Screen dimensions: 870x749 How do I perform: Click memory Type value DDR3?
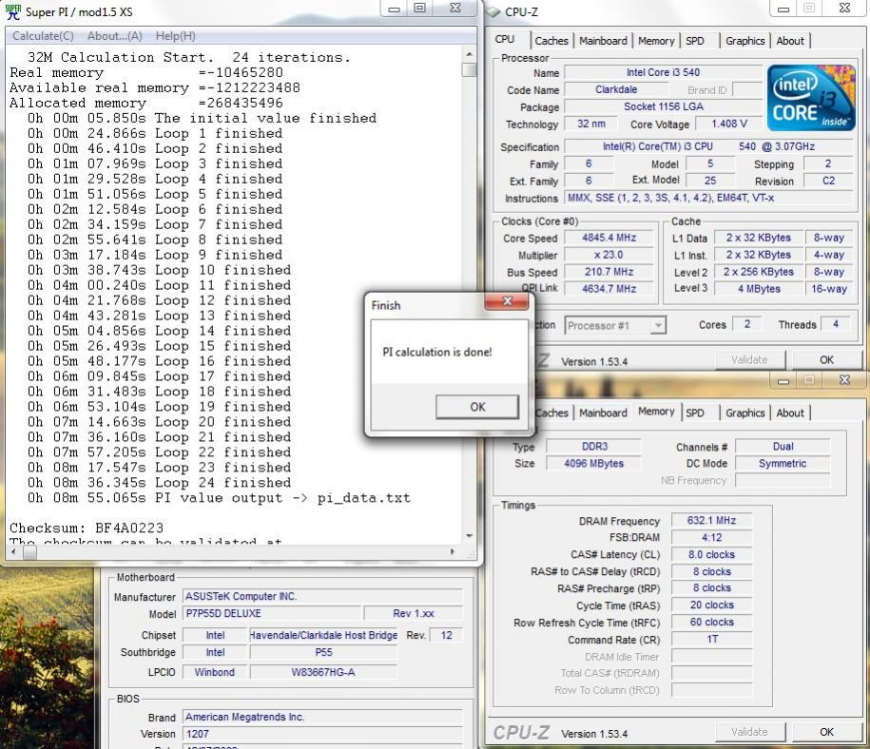[594, 446]
